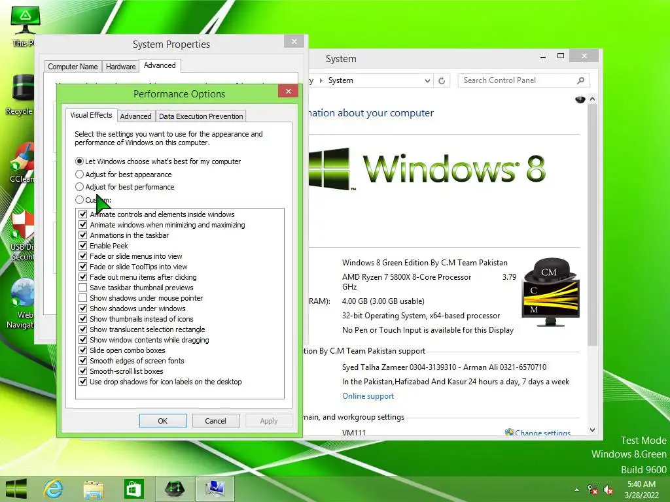The height and width of the screenshot is (502, 670).
Task: Click the search magnifier in Control Panel
Action: (580, 80)
